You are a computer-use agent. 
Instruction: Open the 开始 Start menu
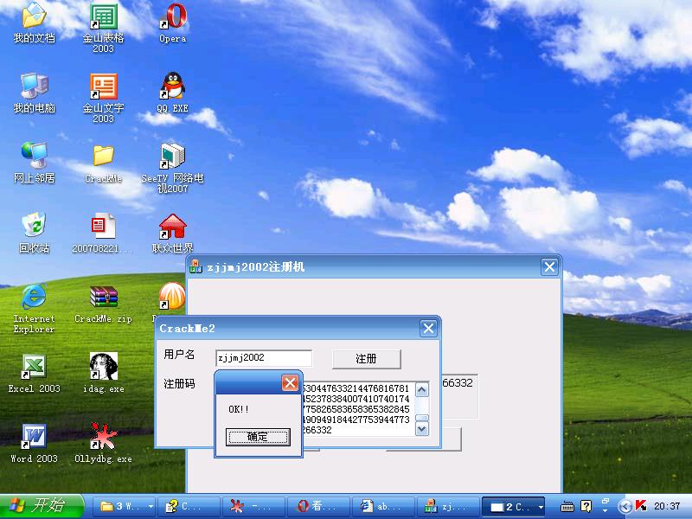tap(41, 506)
